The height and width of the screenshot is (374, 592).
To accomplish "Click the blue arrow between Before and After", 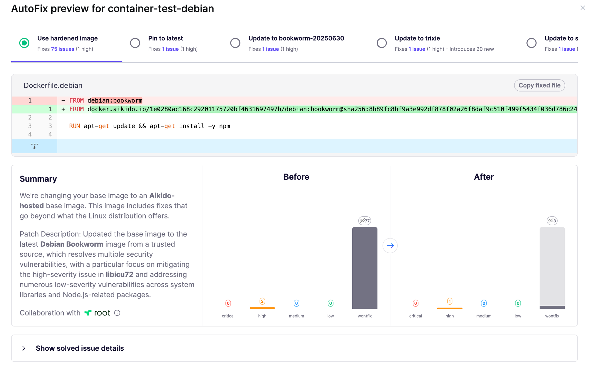I will pyautogui.click(x=390, y=246).
